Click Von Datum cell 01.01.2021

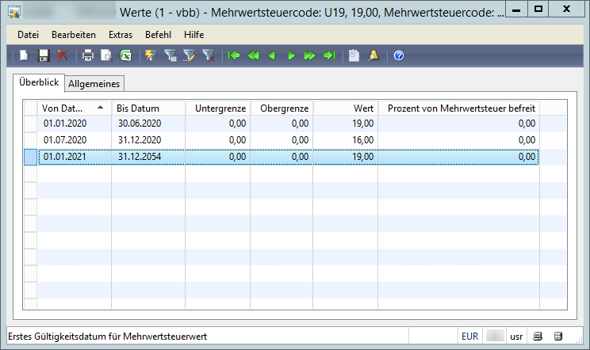point(74,157)
